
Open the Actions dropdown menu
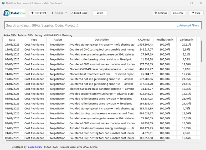59,13
